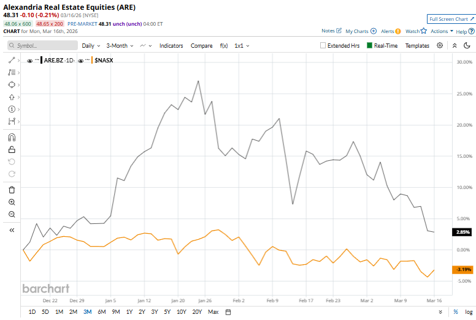Zoom in on the chart
The height and width of the screenshot is (320, 476).
[12, 202]
